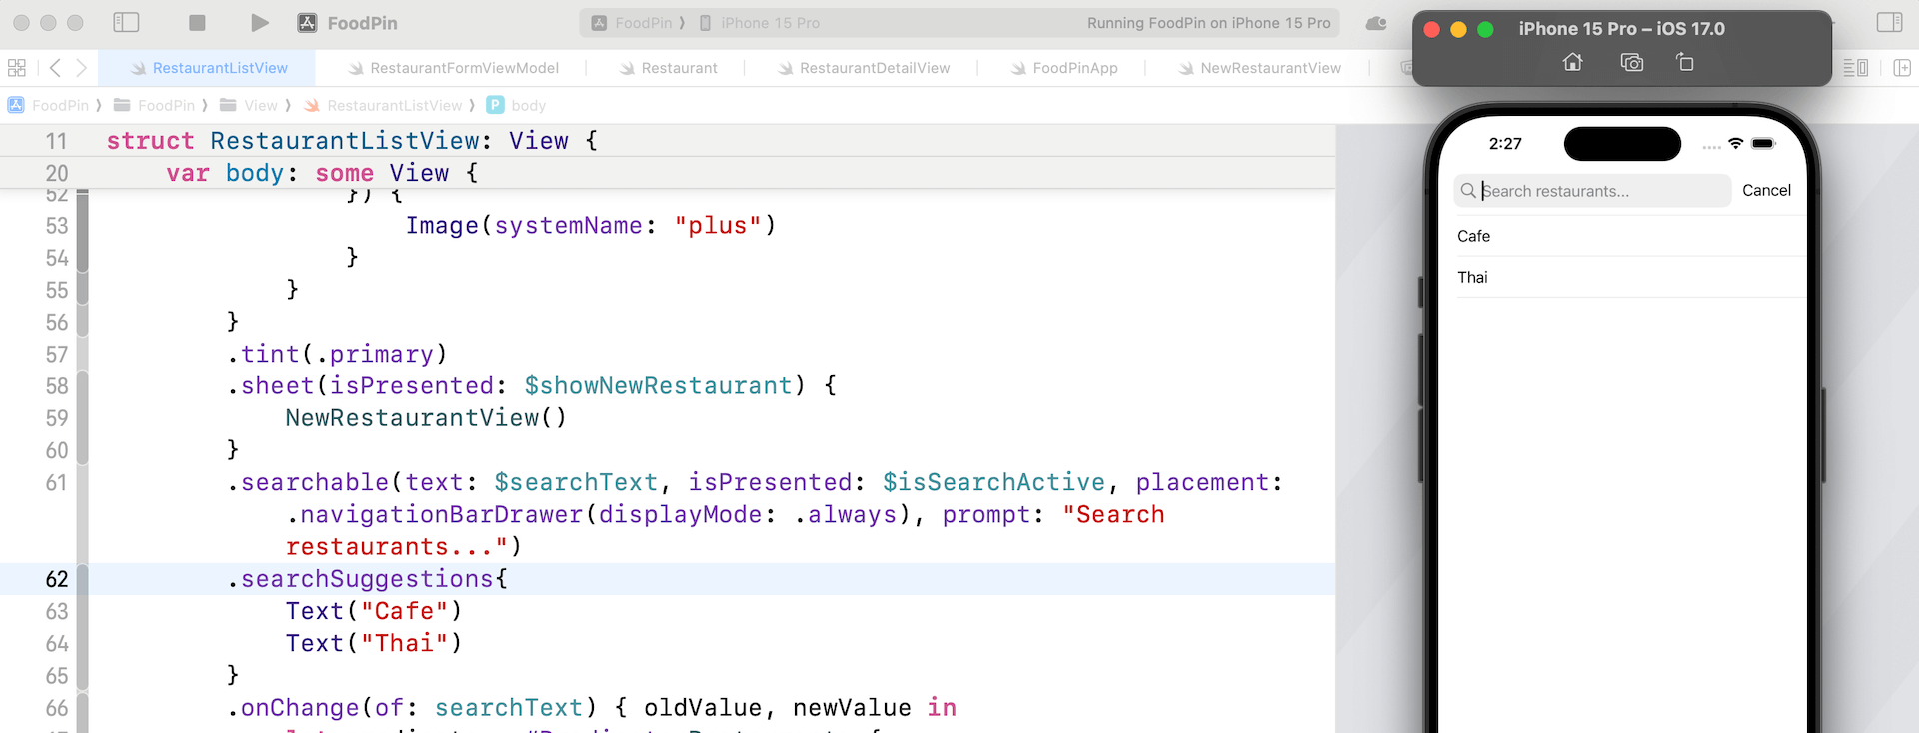
Task: Toggle the code folding ribbon at line 58
Action: coord(83,386)
